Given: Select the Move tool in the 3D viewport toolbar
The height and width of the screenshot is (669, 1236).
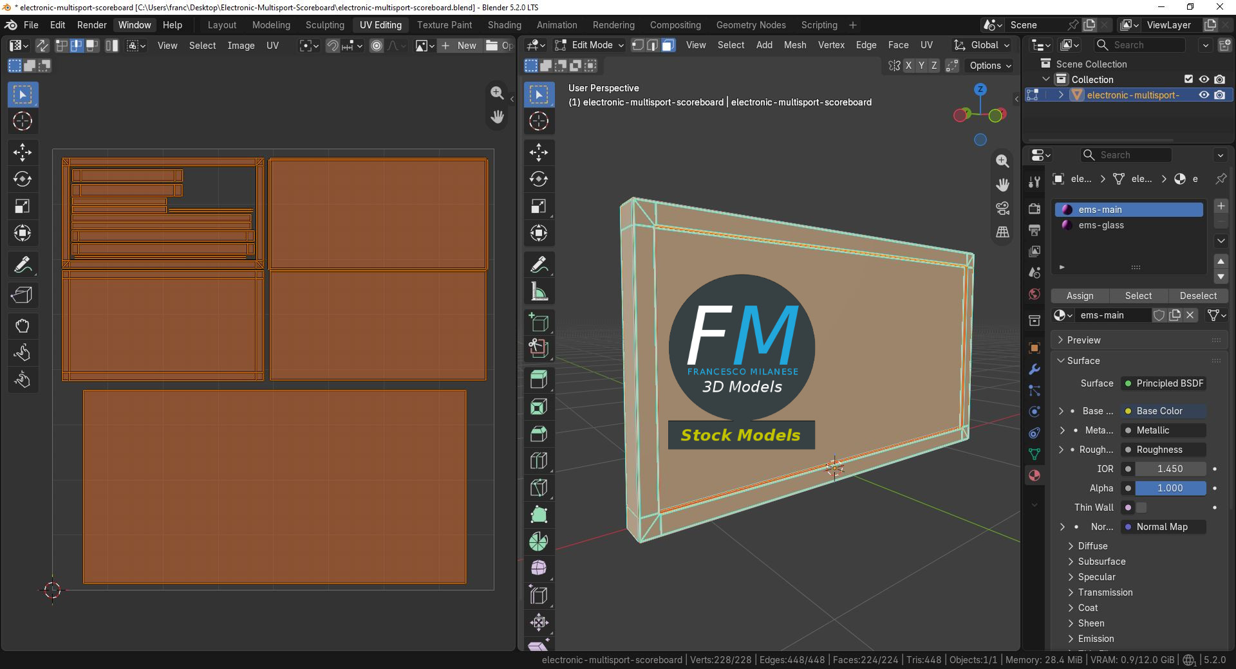Looking at the screenshot, I should click(539, 152).
